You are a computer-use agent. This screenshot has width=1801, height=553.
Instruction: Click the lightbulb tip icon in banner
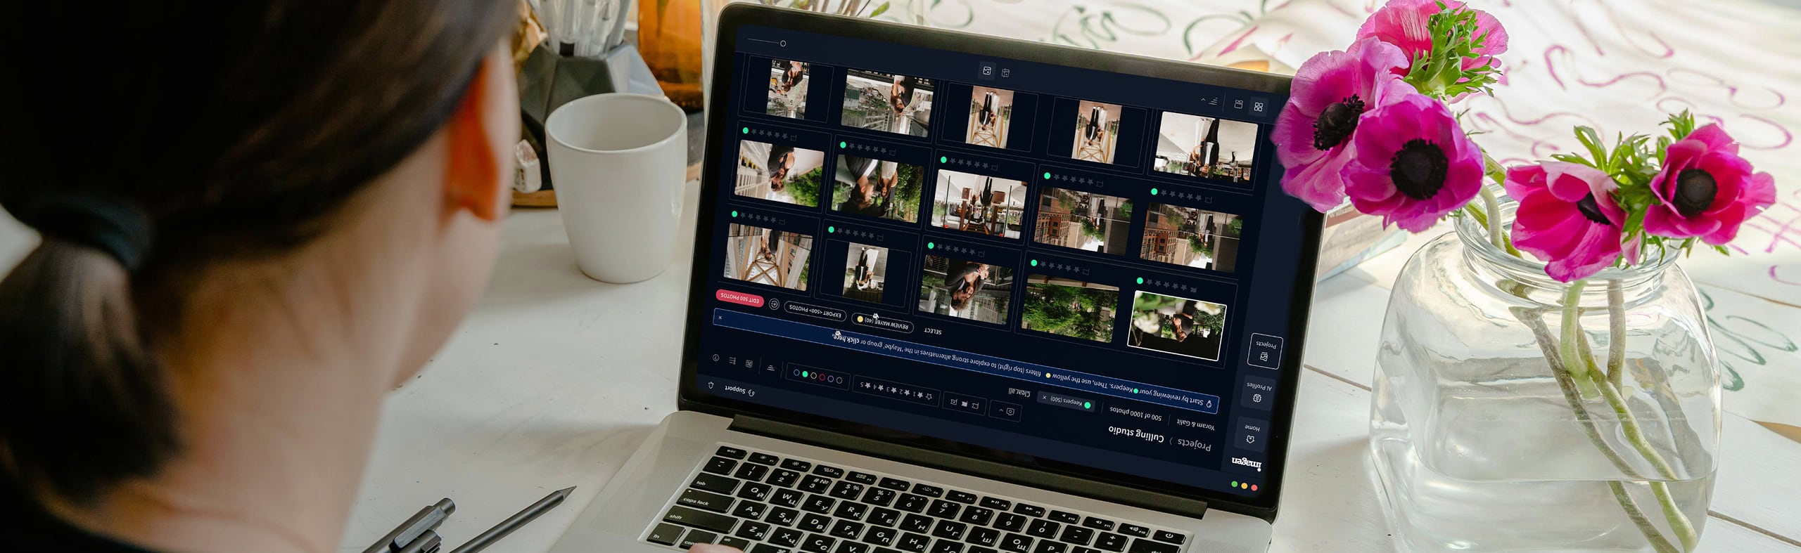click(1209, 404)
